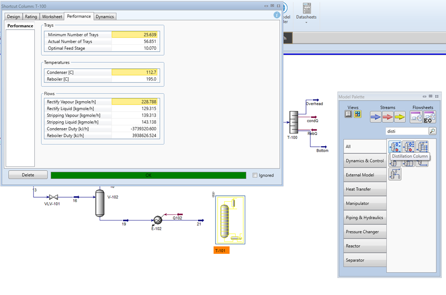This screenshot has width=446, height=295.
Task: Focus the palette search field containing 'disti'
Action: coord(407,131)
